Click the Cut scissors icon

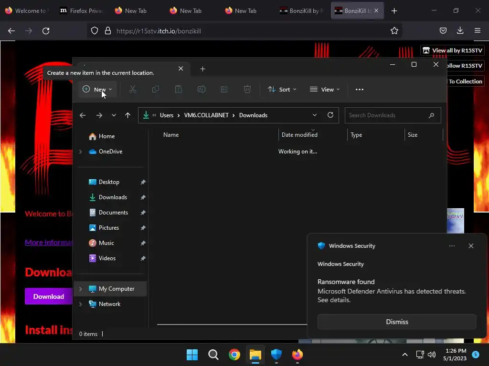pos(133,89)
